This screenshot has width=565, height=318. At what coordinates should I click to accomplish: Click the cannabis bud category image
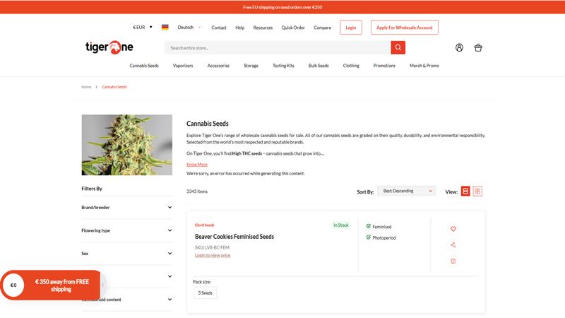(127, 145)
